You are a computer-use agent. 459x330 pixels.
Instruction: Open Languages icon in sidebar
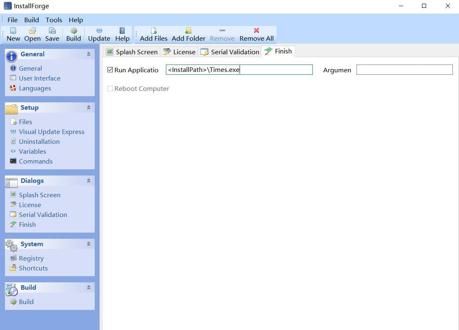[13, 88]
